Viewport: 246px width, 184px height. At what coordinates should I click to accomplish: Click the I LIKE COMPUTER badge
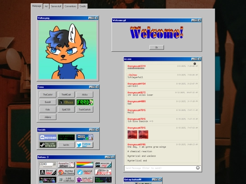point(66,179)
